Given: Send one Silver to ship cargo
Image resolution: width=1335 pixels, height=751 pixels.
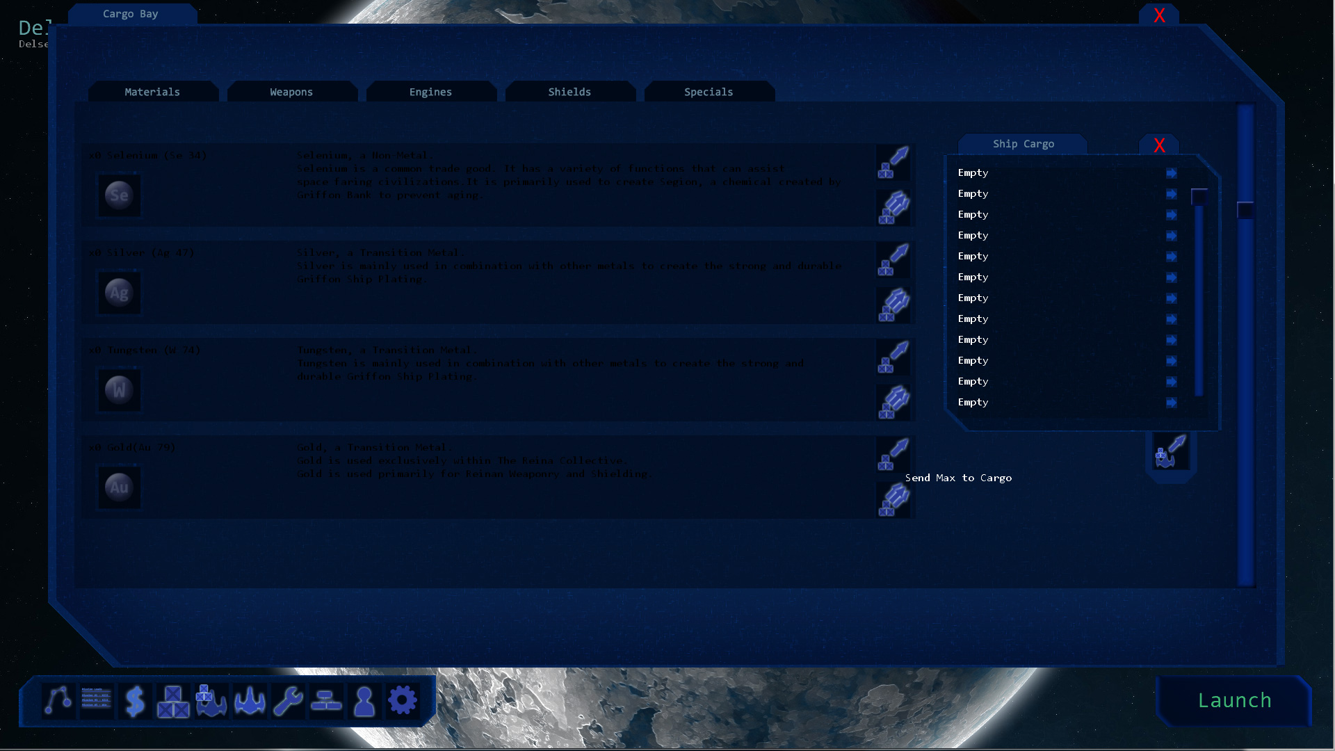Looking at the screenshot, I should (893, 259).
